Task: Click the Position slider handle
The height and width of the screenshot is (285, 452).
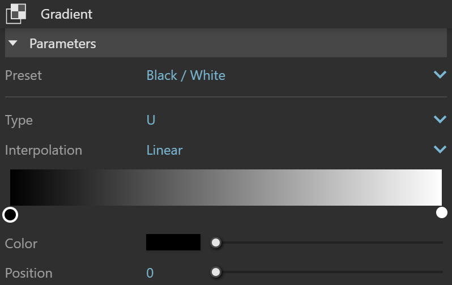Action: [216, 272]
